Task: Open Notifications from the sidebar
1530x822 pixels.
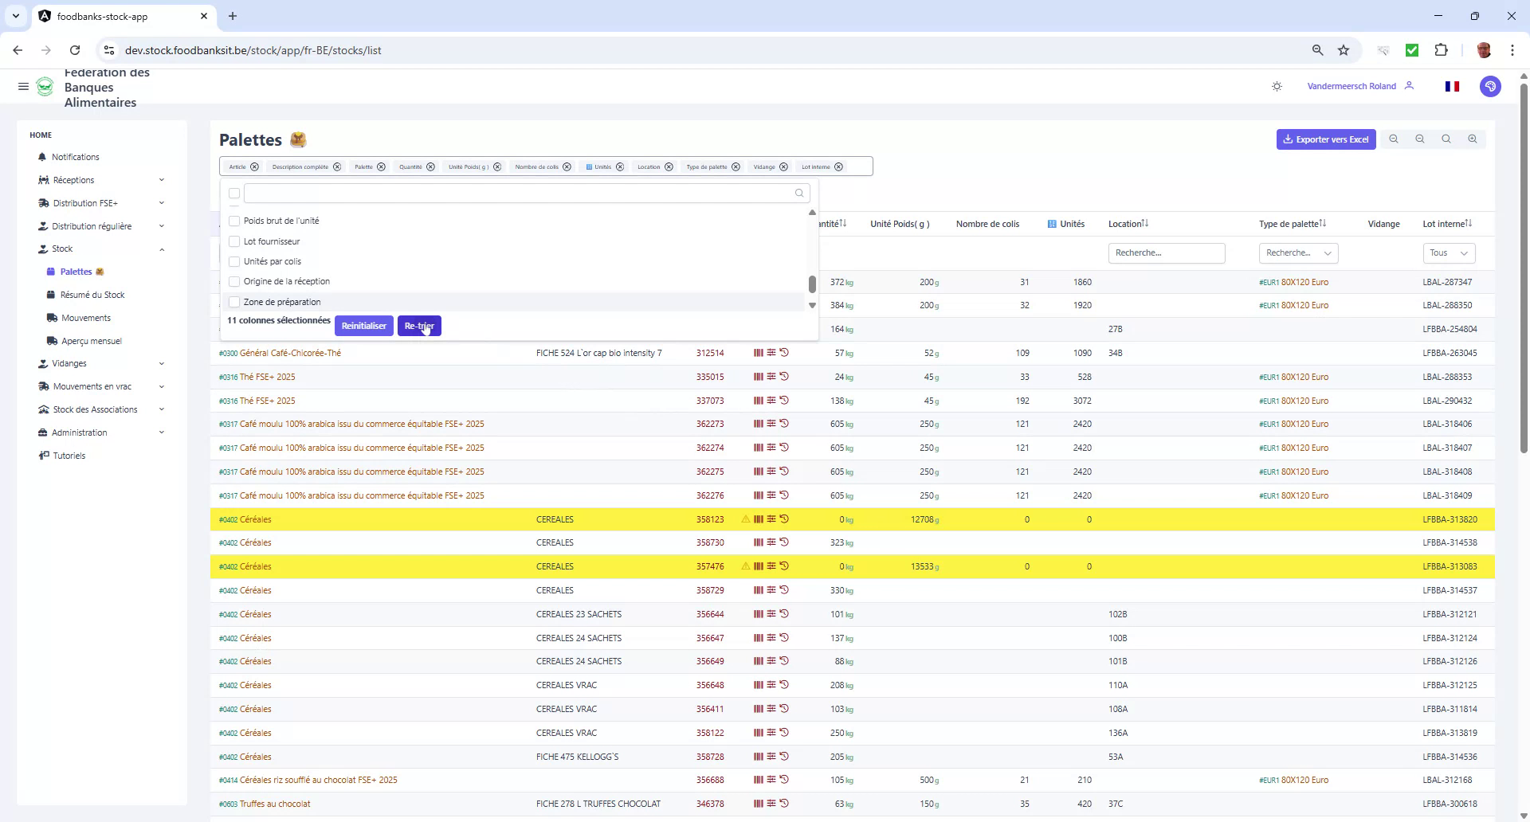Action: coord(76,157)
